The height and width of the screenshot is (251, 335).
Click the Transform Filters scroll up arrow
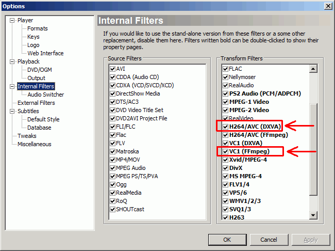[313, 69]
